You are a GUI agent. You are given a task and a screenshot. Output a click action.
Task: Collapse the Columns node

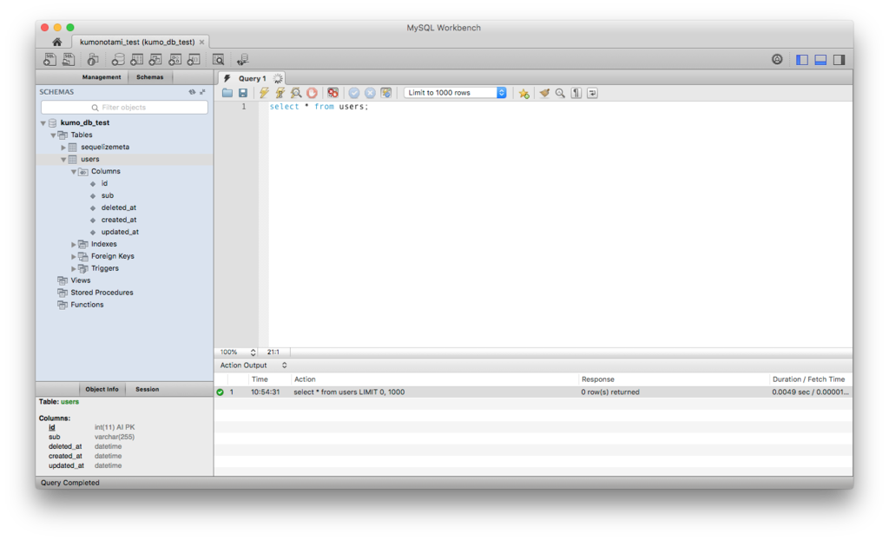pyautogui.click(x=74, y=171)
